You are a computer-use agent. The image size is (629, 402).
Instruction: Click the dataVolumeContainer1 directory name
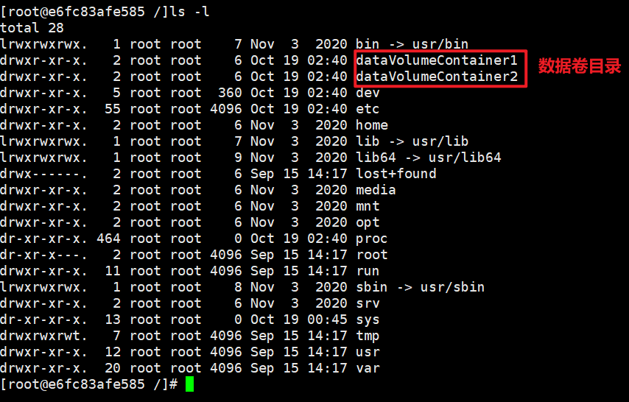(437, 60)
